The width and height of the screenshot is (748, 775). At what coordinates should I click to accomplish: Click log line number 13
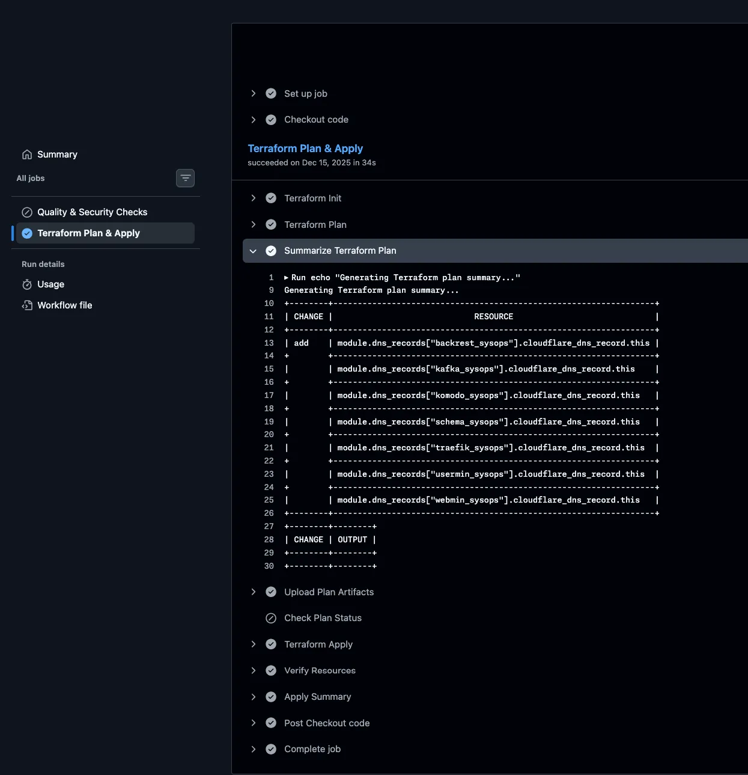[269, 343]
